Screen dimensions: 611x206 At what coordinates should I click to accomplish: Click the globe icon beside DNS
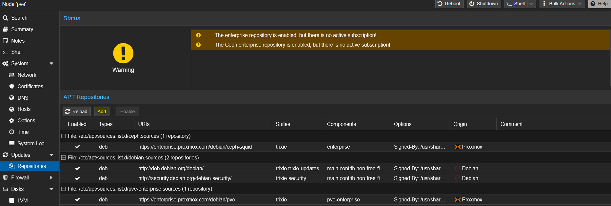click(x=11, y=98)
